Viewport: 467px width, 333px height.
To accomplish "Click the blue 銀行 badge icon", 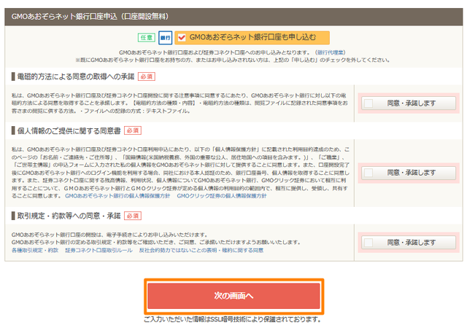I will click(166, 38).
